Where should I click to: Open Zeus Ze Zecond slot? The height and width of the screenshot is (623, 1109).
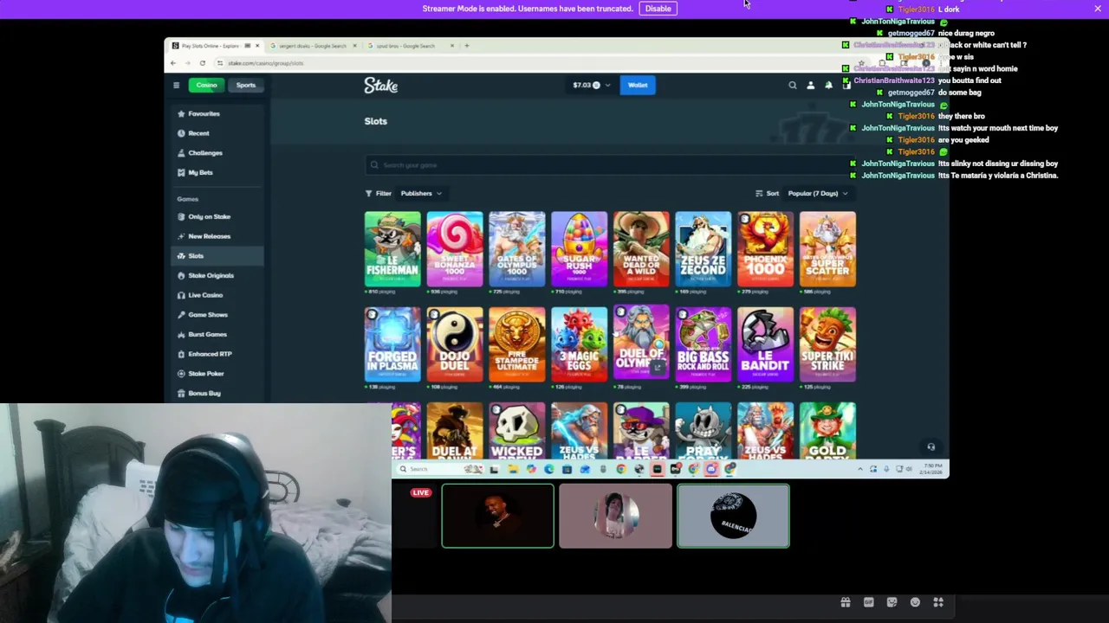click(x=704, y=248)
